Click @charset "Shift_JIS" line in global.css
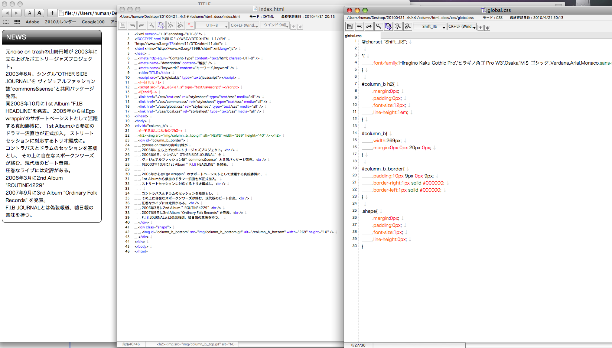 click(384, 42)
